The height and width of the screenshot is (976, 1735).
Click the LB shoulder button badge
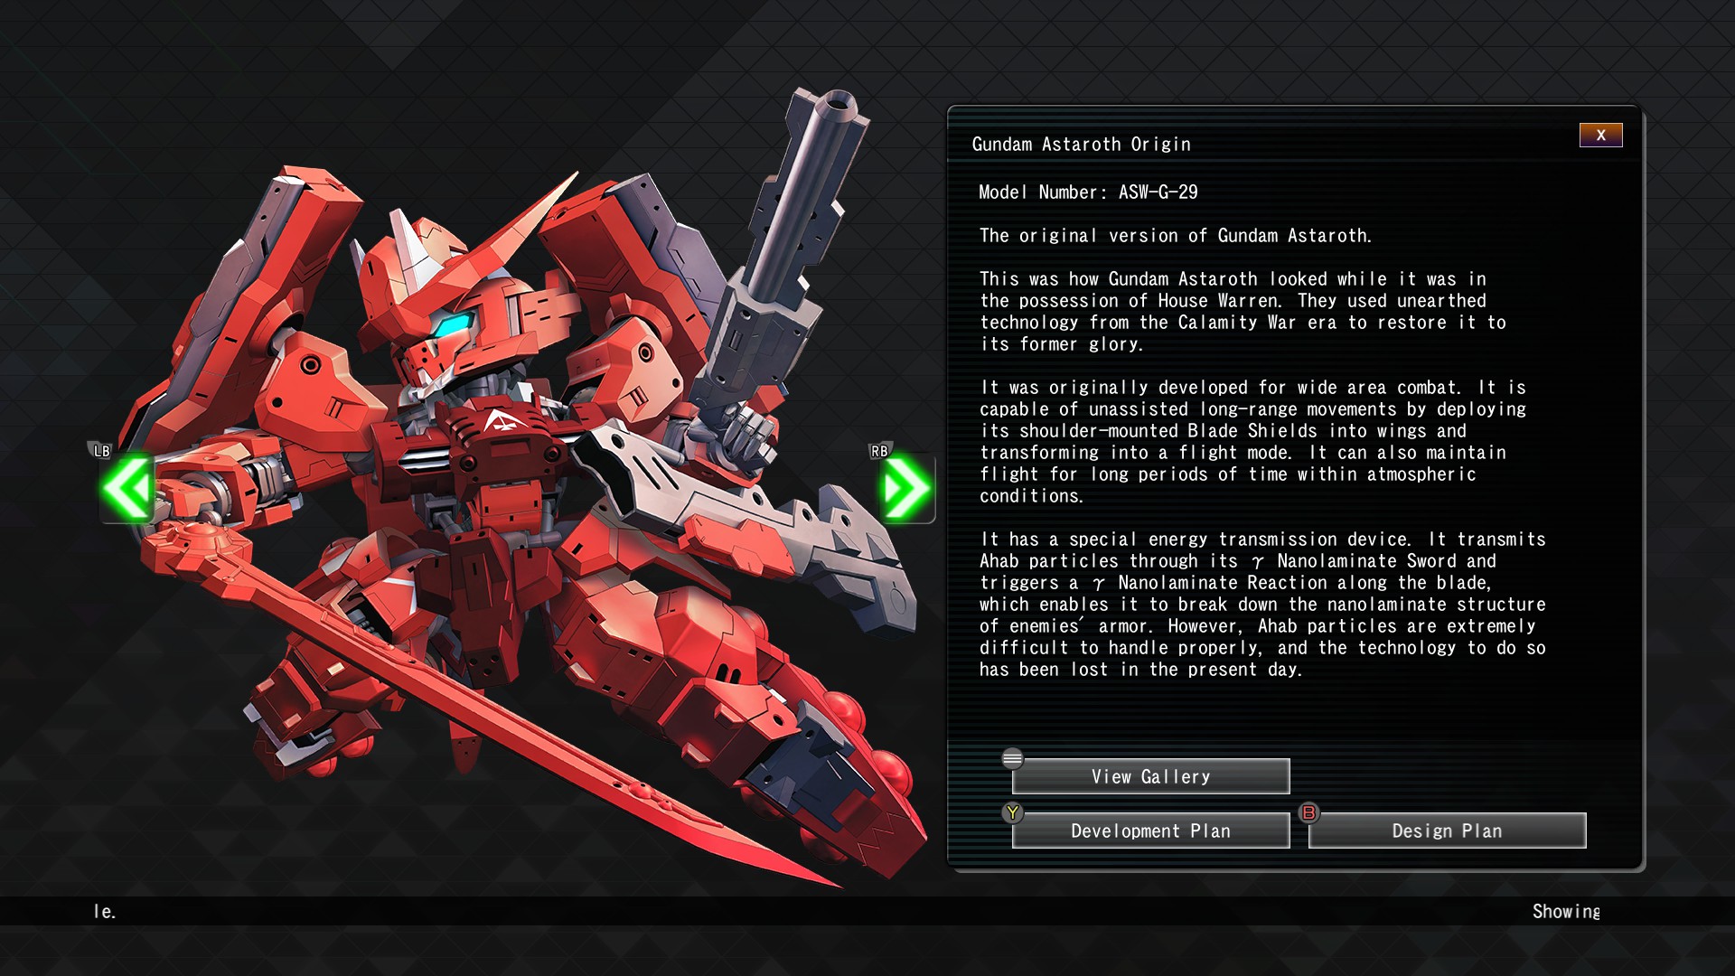100,451
